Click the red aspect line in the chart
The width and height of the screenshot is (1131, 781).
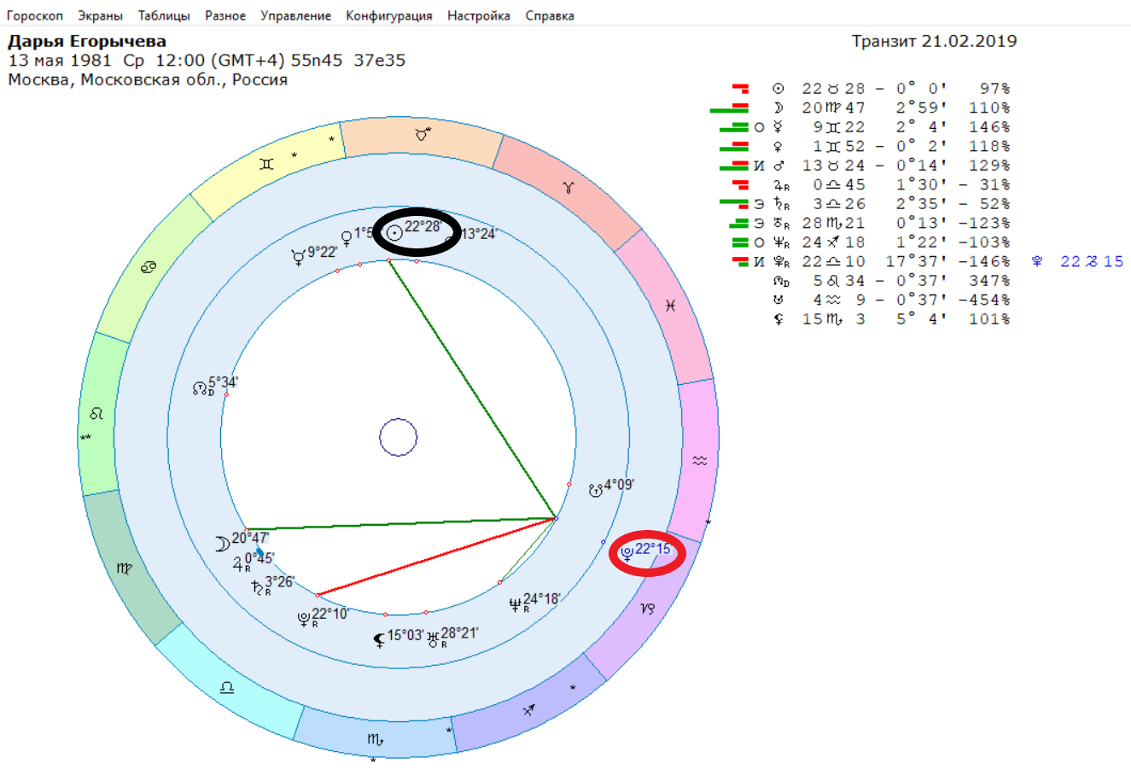click(x=436, y=557)
